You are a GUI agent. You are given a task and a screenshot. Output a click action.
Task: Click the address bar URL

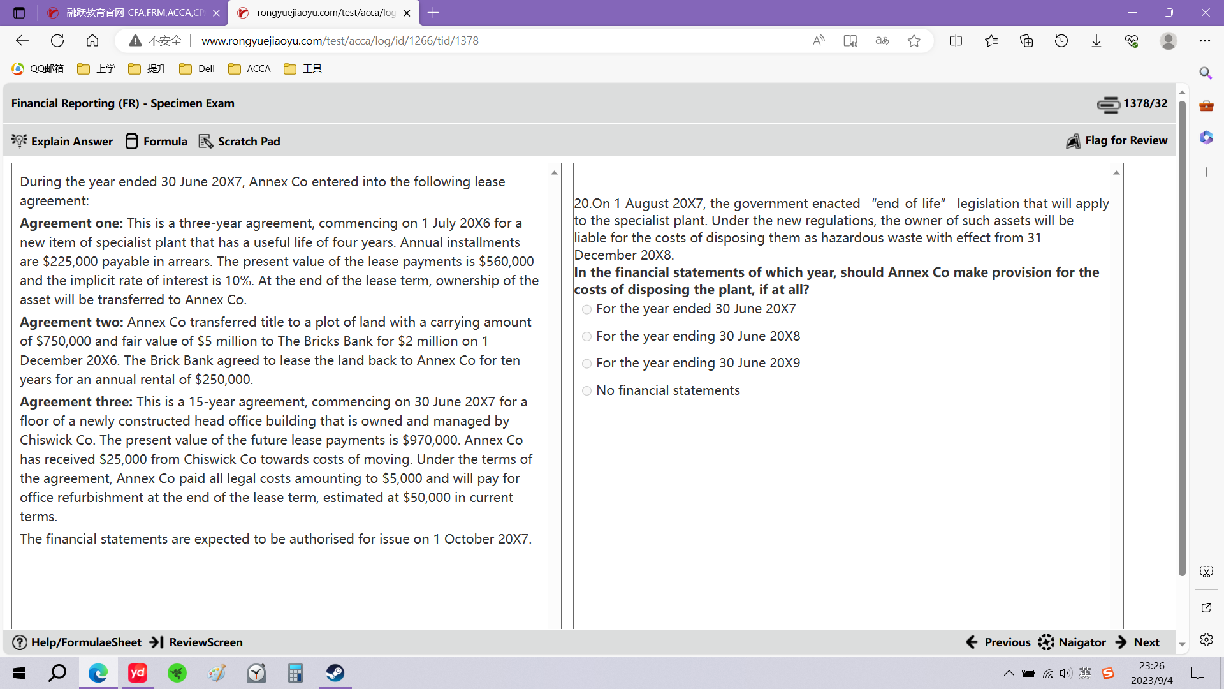click(x=340, y=41)
